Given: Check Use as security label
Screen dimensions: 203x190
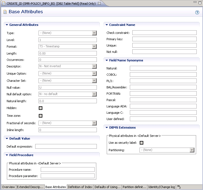Looking at the screenshot, I should click(142, 143).
